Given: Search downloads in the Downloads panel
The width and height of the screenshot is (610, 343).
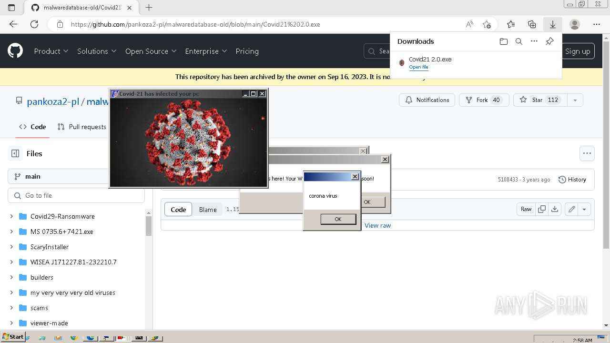Looking at the screenshot, I should click(x=519, y=41).
